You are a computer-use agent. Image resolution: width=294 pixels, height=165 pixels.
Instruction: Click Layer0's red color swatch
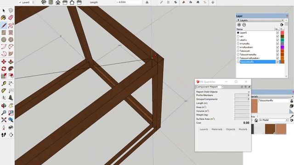point(282,33)
